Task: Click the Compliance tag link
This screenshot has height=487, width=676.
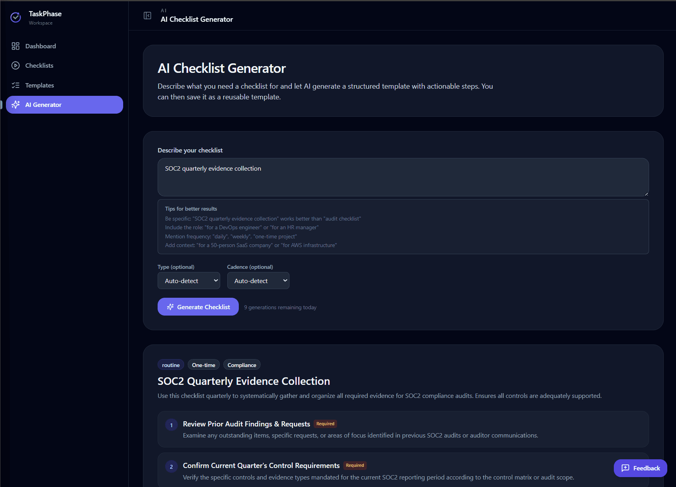Action: pyautogui.click(x=242, y=365)
